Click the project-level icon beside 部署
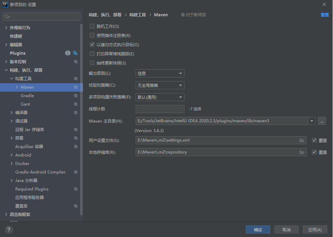 (76, 138)
